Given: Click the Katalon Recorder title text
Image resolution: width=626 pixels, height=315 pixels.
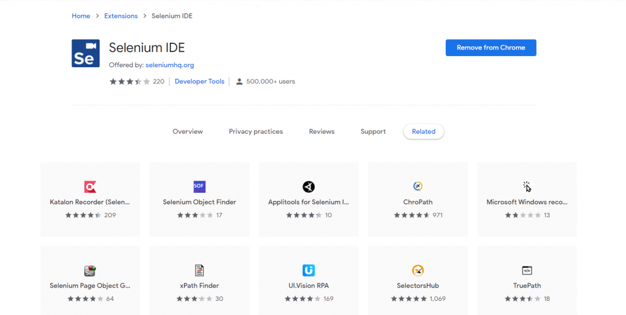Looking at the screenshot, I should pyautogui.click(x=90, y=202).
